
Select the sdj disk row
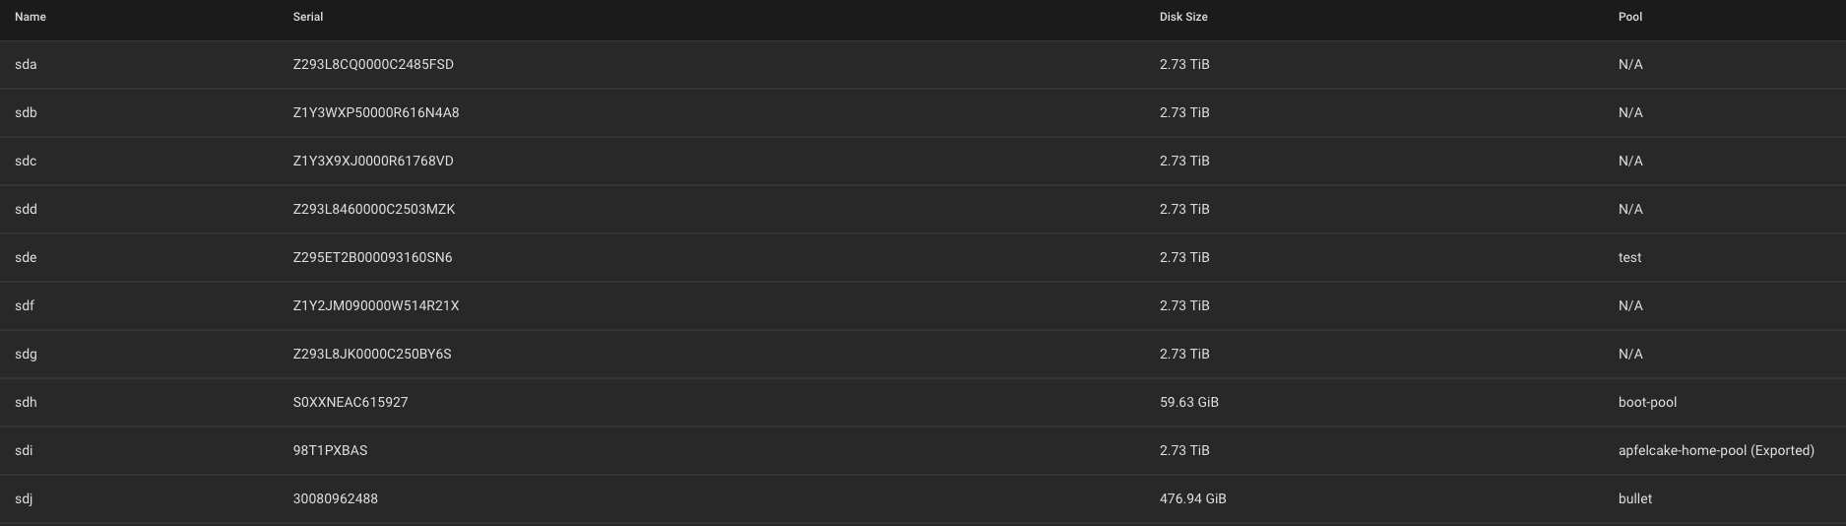pos(923,498)
